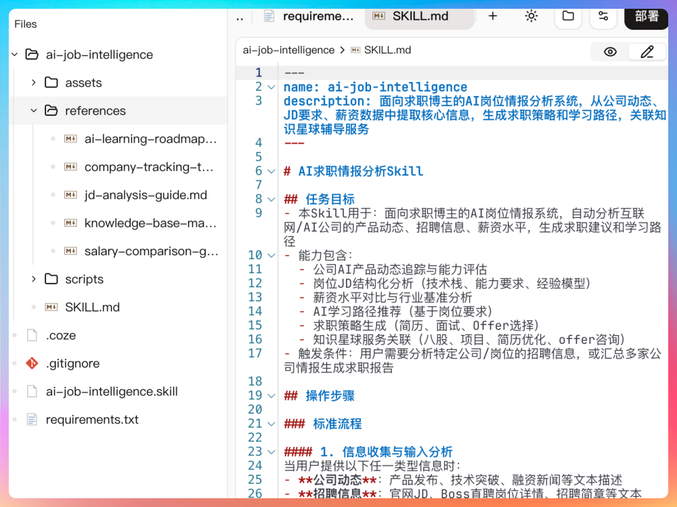This screenshot has height=507, width=677.
Task: Switch to edit mode with pencil icon
Action: coord(647,51)
